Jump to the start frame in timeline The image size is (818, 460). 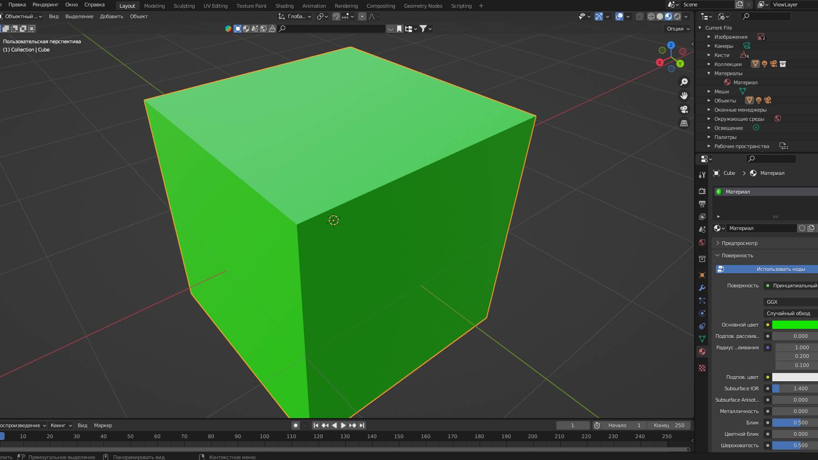click(316, 425)
